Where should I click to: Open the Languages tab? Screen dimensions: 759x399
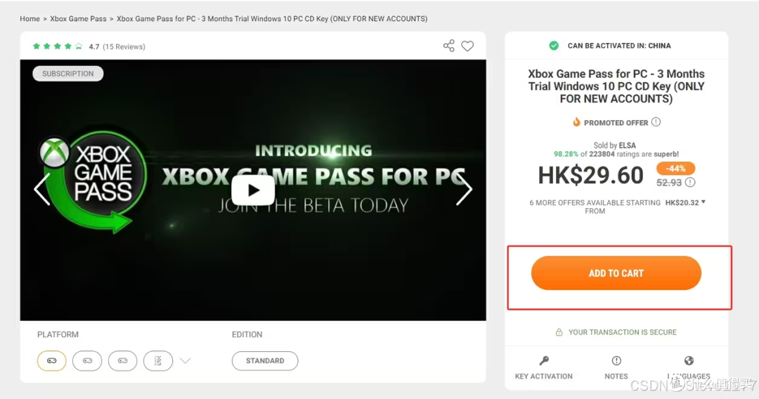(689, 368)
